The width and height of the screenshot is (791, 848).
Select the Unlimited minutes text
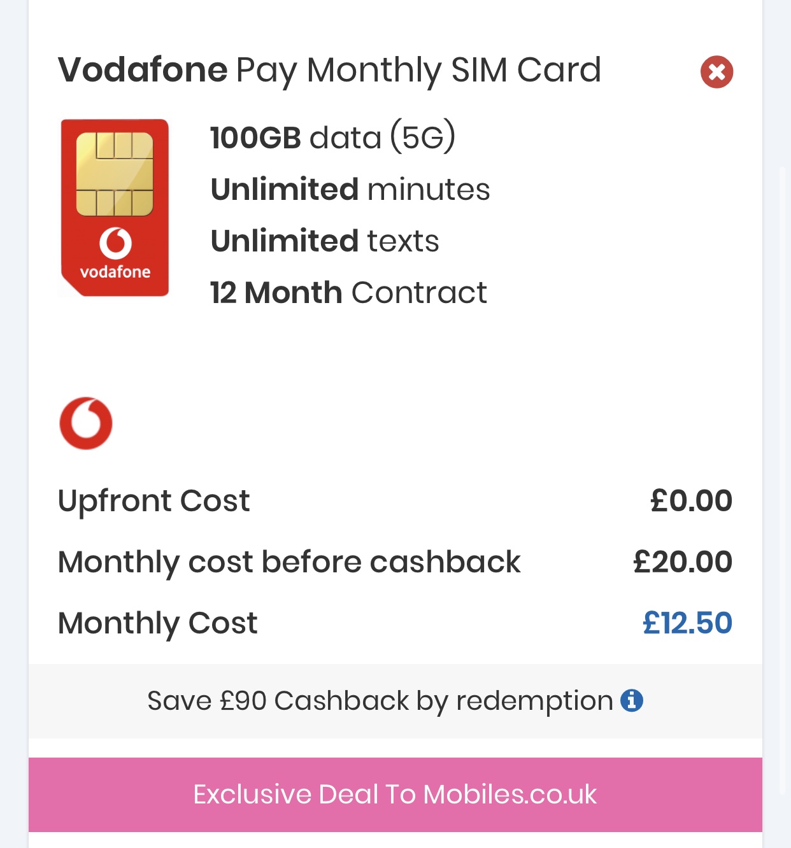(x=350, y=189)
